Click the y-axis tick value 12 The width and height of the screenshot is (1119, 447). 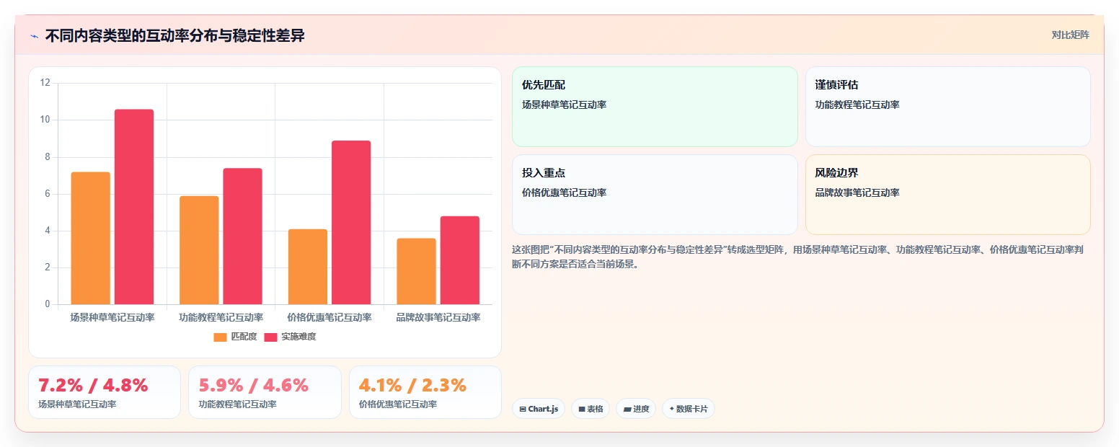click(x=45, y=83)
